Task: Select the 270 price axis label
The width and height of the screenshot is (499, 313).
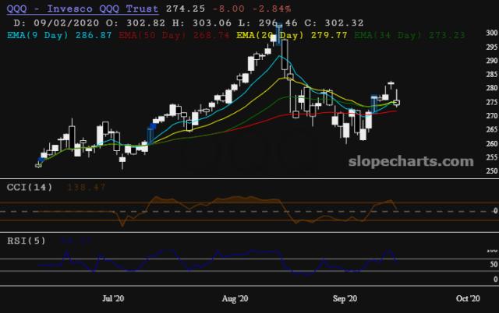Action: click(492, 116)
